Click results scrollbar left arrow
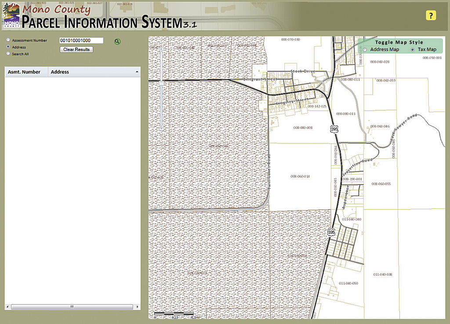The width and height of the screenshot is (450, 324). click(x=8, y=307)
